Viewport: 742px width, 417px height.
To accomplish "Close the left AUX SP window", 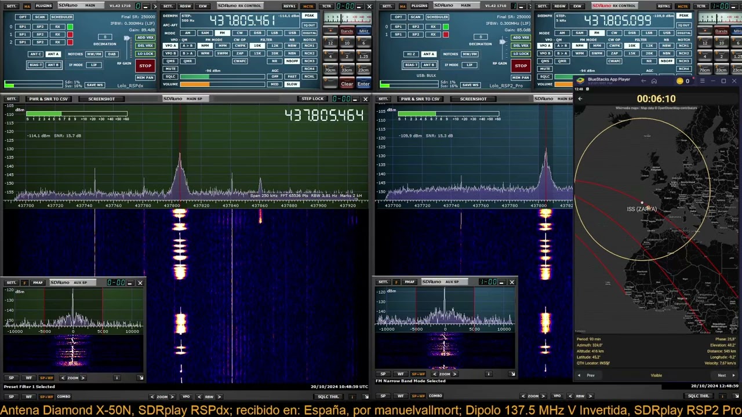I will 140,283.
